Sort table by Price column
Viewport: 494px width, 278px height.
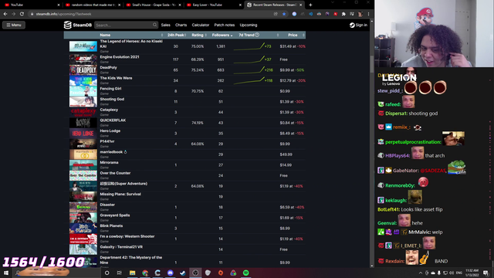[293, 35]
